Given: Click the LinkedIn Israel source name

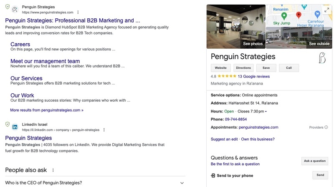Looking at the screenshot, I should [35, 124].
